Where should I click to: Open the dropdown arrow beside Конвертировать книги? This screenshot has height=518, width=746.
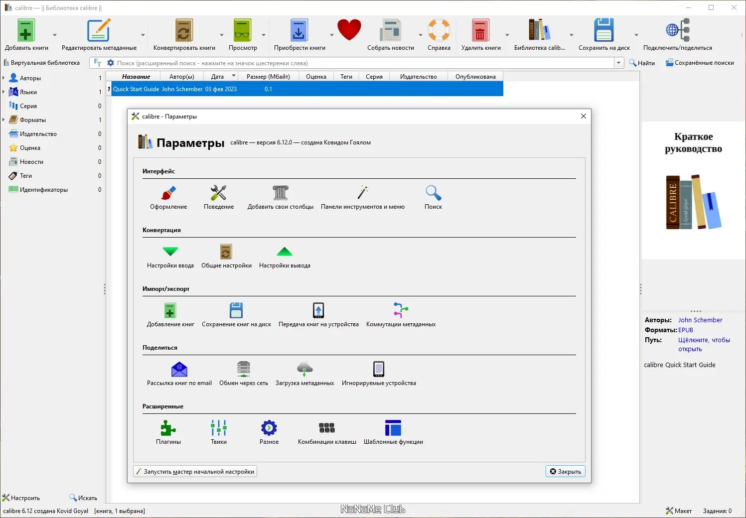coord(222,35)
